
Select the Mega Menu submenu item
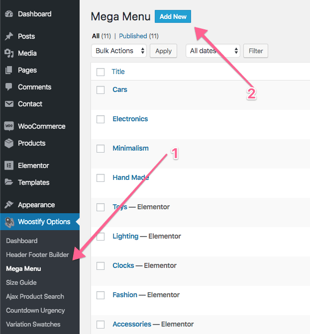pos(23,269)
